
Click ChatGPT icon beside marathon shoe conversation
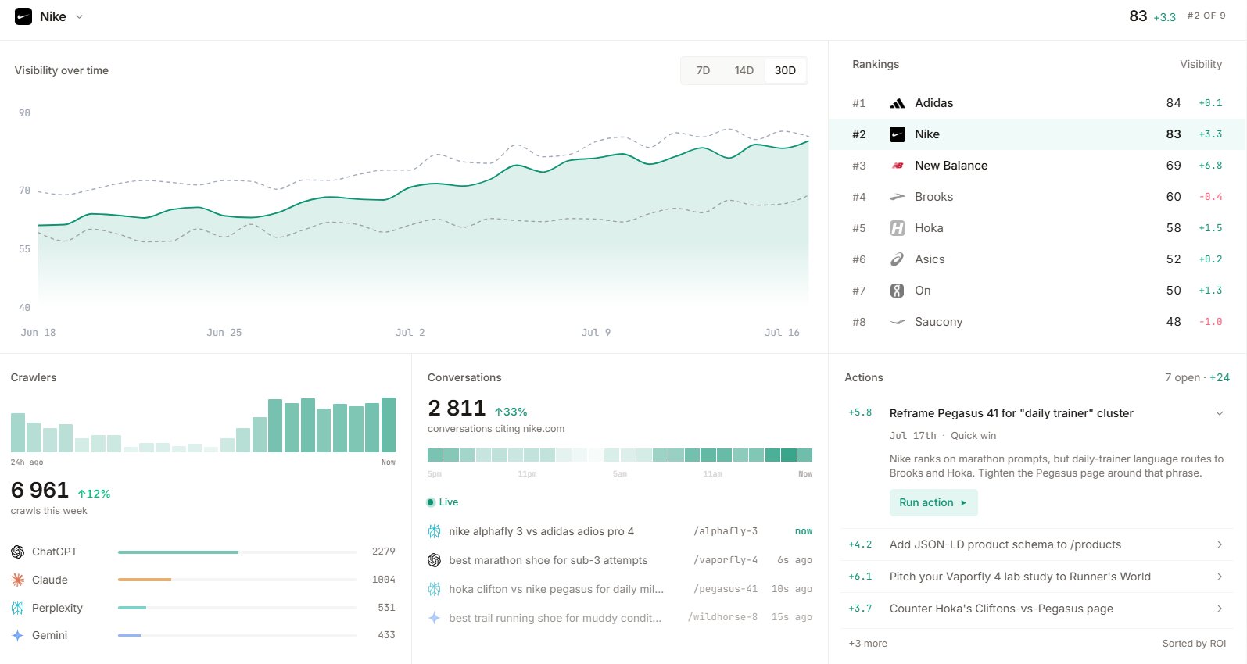434,560
